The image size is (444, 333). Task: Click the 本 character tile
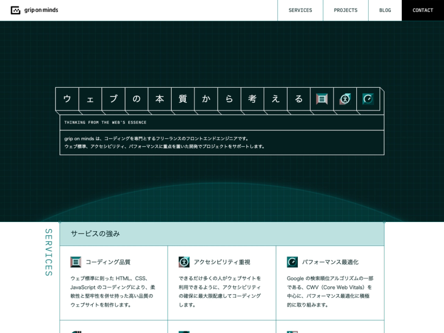160,99
